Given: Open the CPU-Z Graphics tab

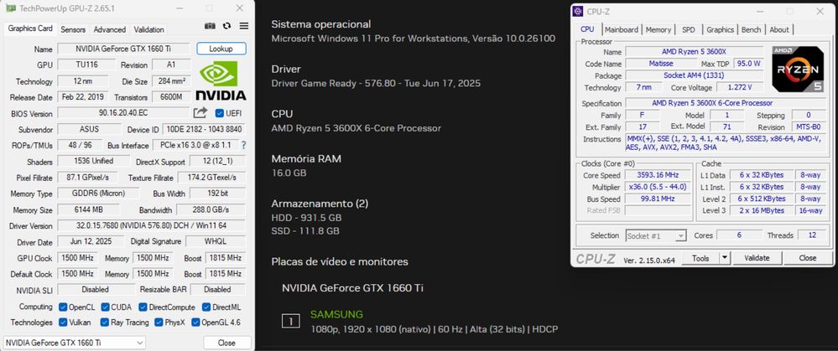Looking at the screenshot, I should point(720,30).
